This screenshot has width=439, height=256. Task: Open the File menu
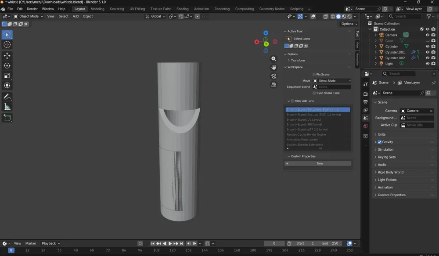[x=10, y=9]
